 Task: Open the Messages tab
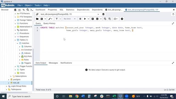[53, 63]
